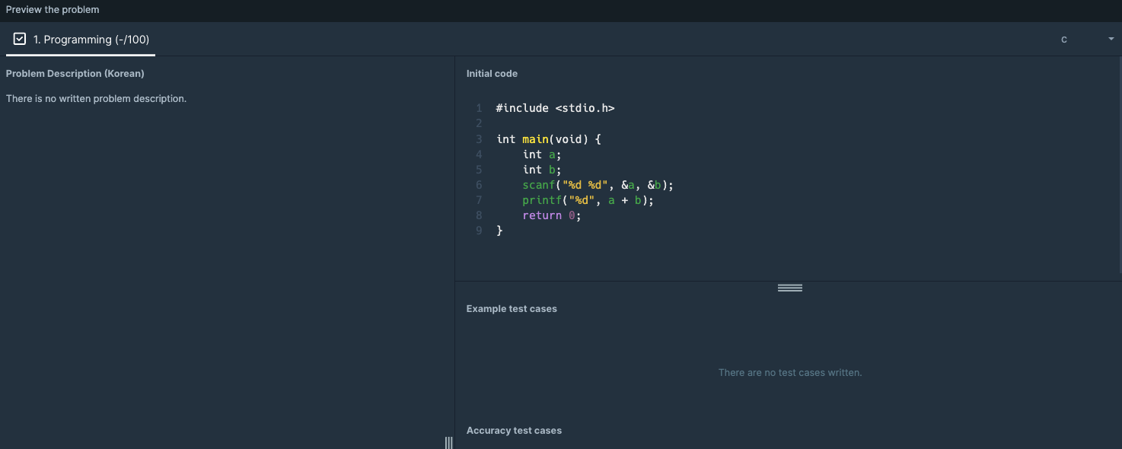Click the #include <stdio.h> code line

pos(555,108)
